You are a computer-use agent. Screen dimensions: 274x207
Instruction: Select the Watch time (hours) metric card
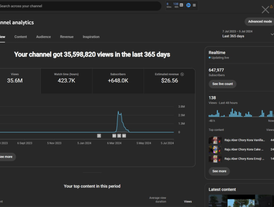[66, 78]
